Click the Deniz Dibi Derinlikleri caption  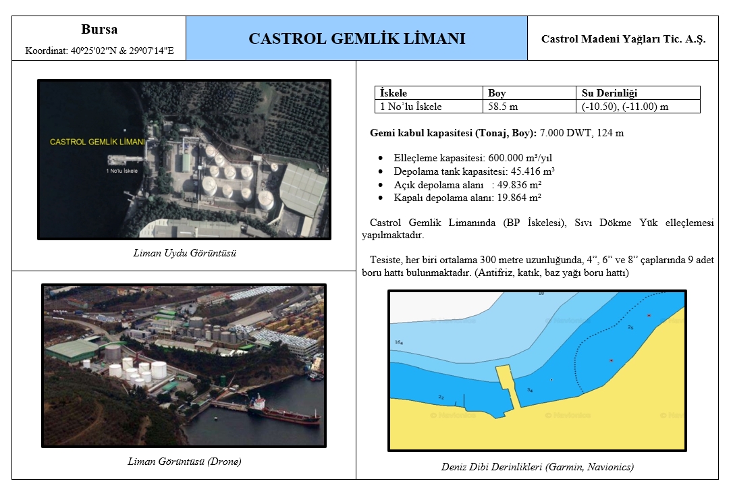tap(537, 467)
